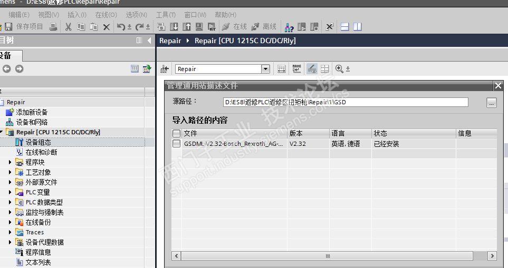Click the Back arrow in project tree
The height and width of the screenshot is (268, 508).
click(x=6, y=68)
